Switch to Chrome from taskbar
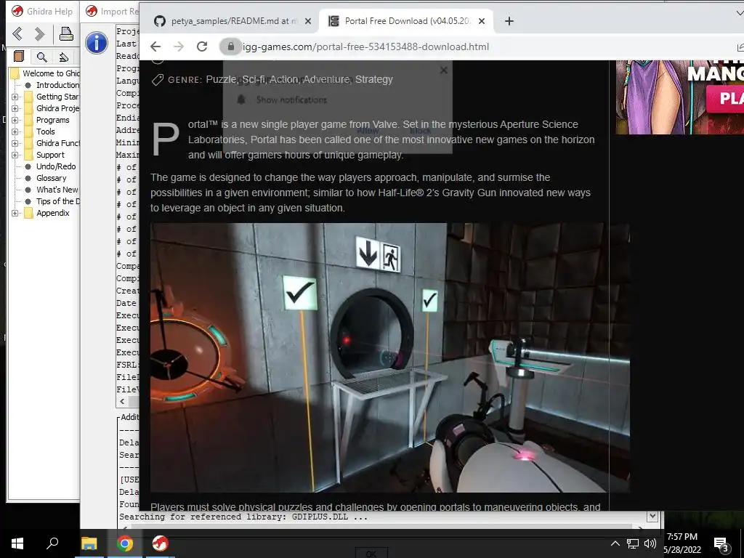The width and height of the screenshot is (744, 558). coord(125,543)
